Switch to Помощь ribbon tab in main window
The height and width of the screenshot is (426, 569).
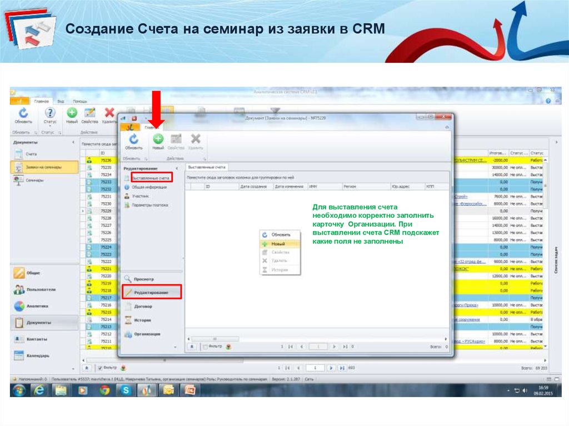point(79,101)
